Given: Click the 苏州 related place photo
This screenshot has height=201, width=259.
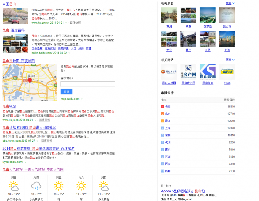Looking at the screenshot, I should click(169, 15).
